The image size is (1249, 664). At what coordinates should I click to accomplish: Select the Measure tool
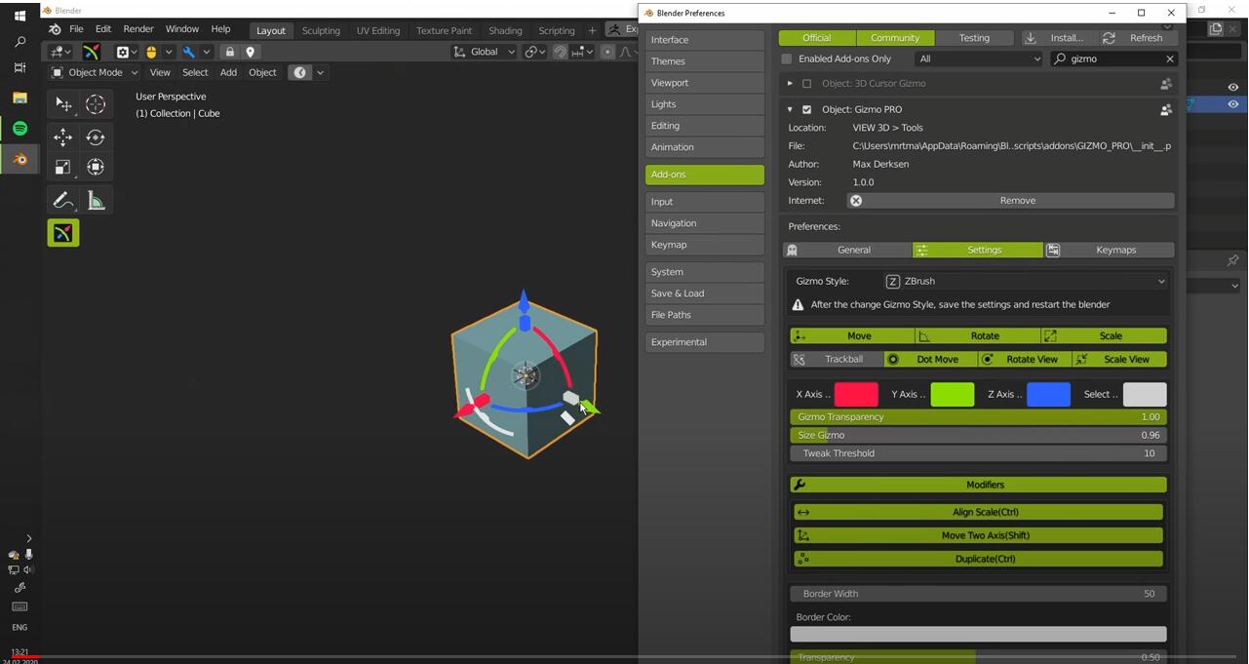tap(96, 201)
